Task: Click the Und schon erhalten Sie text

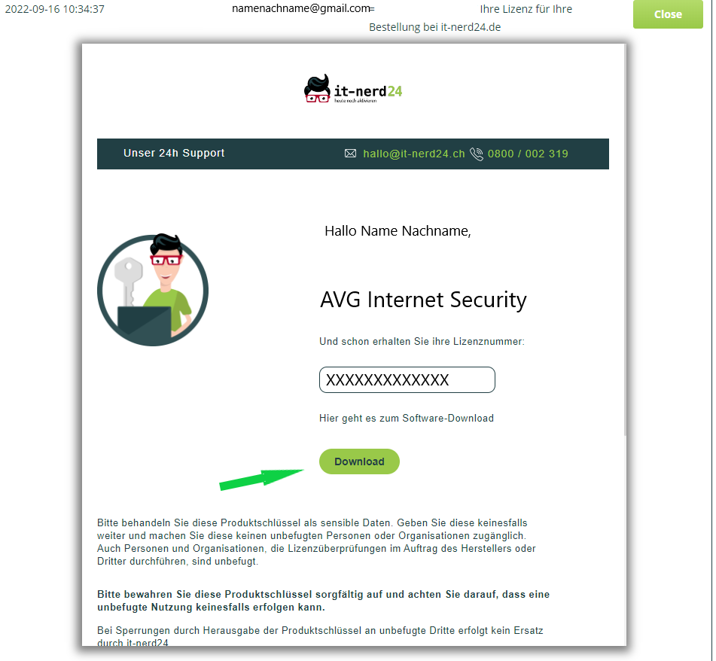Action: click(422, 342)
